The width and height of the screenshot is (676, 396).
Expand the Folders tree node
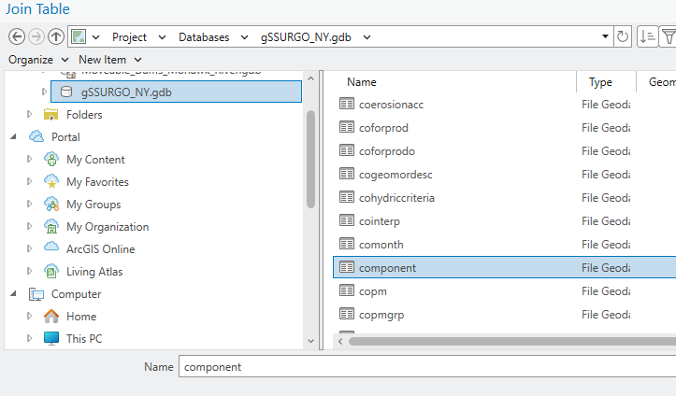pos(29,115)
